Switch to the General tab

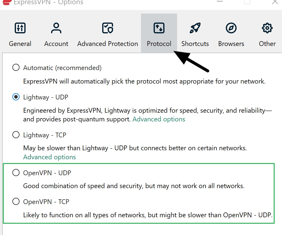click(20, 44)
